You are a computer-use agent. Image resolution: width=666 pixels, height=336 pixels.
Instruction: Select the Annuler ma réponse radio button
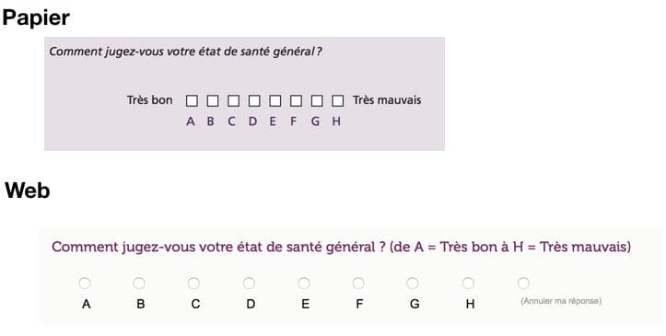coord(523,283)
